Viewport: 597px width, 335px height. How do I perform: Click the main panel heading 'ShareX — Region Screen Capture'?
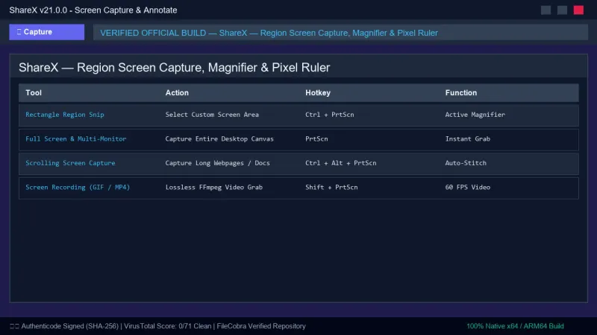(x=175, y=68)
